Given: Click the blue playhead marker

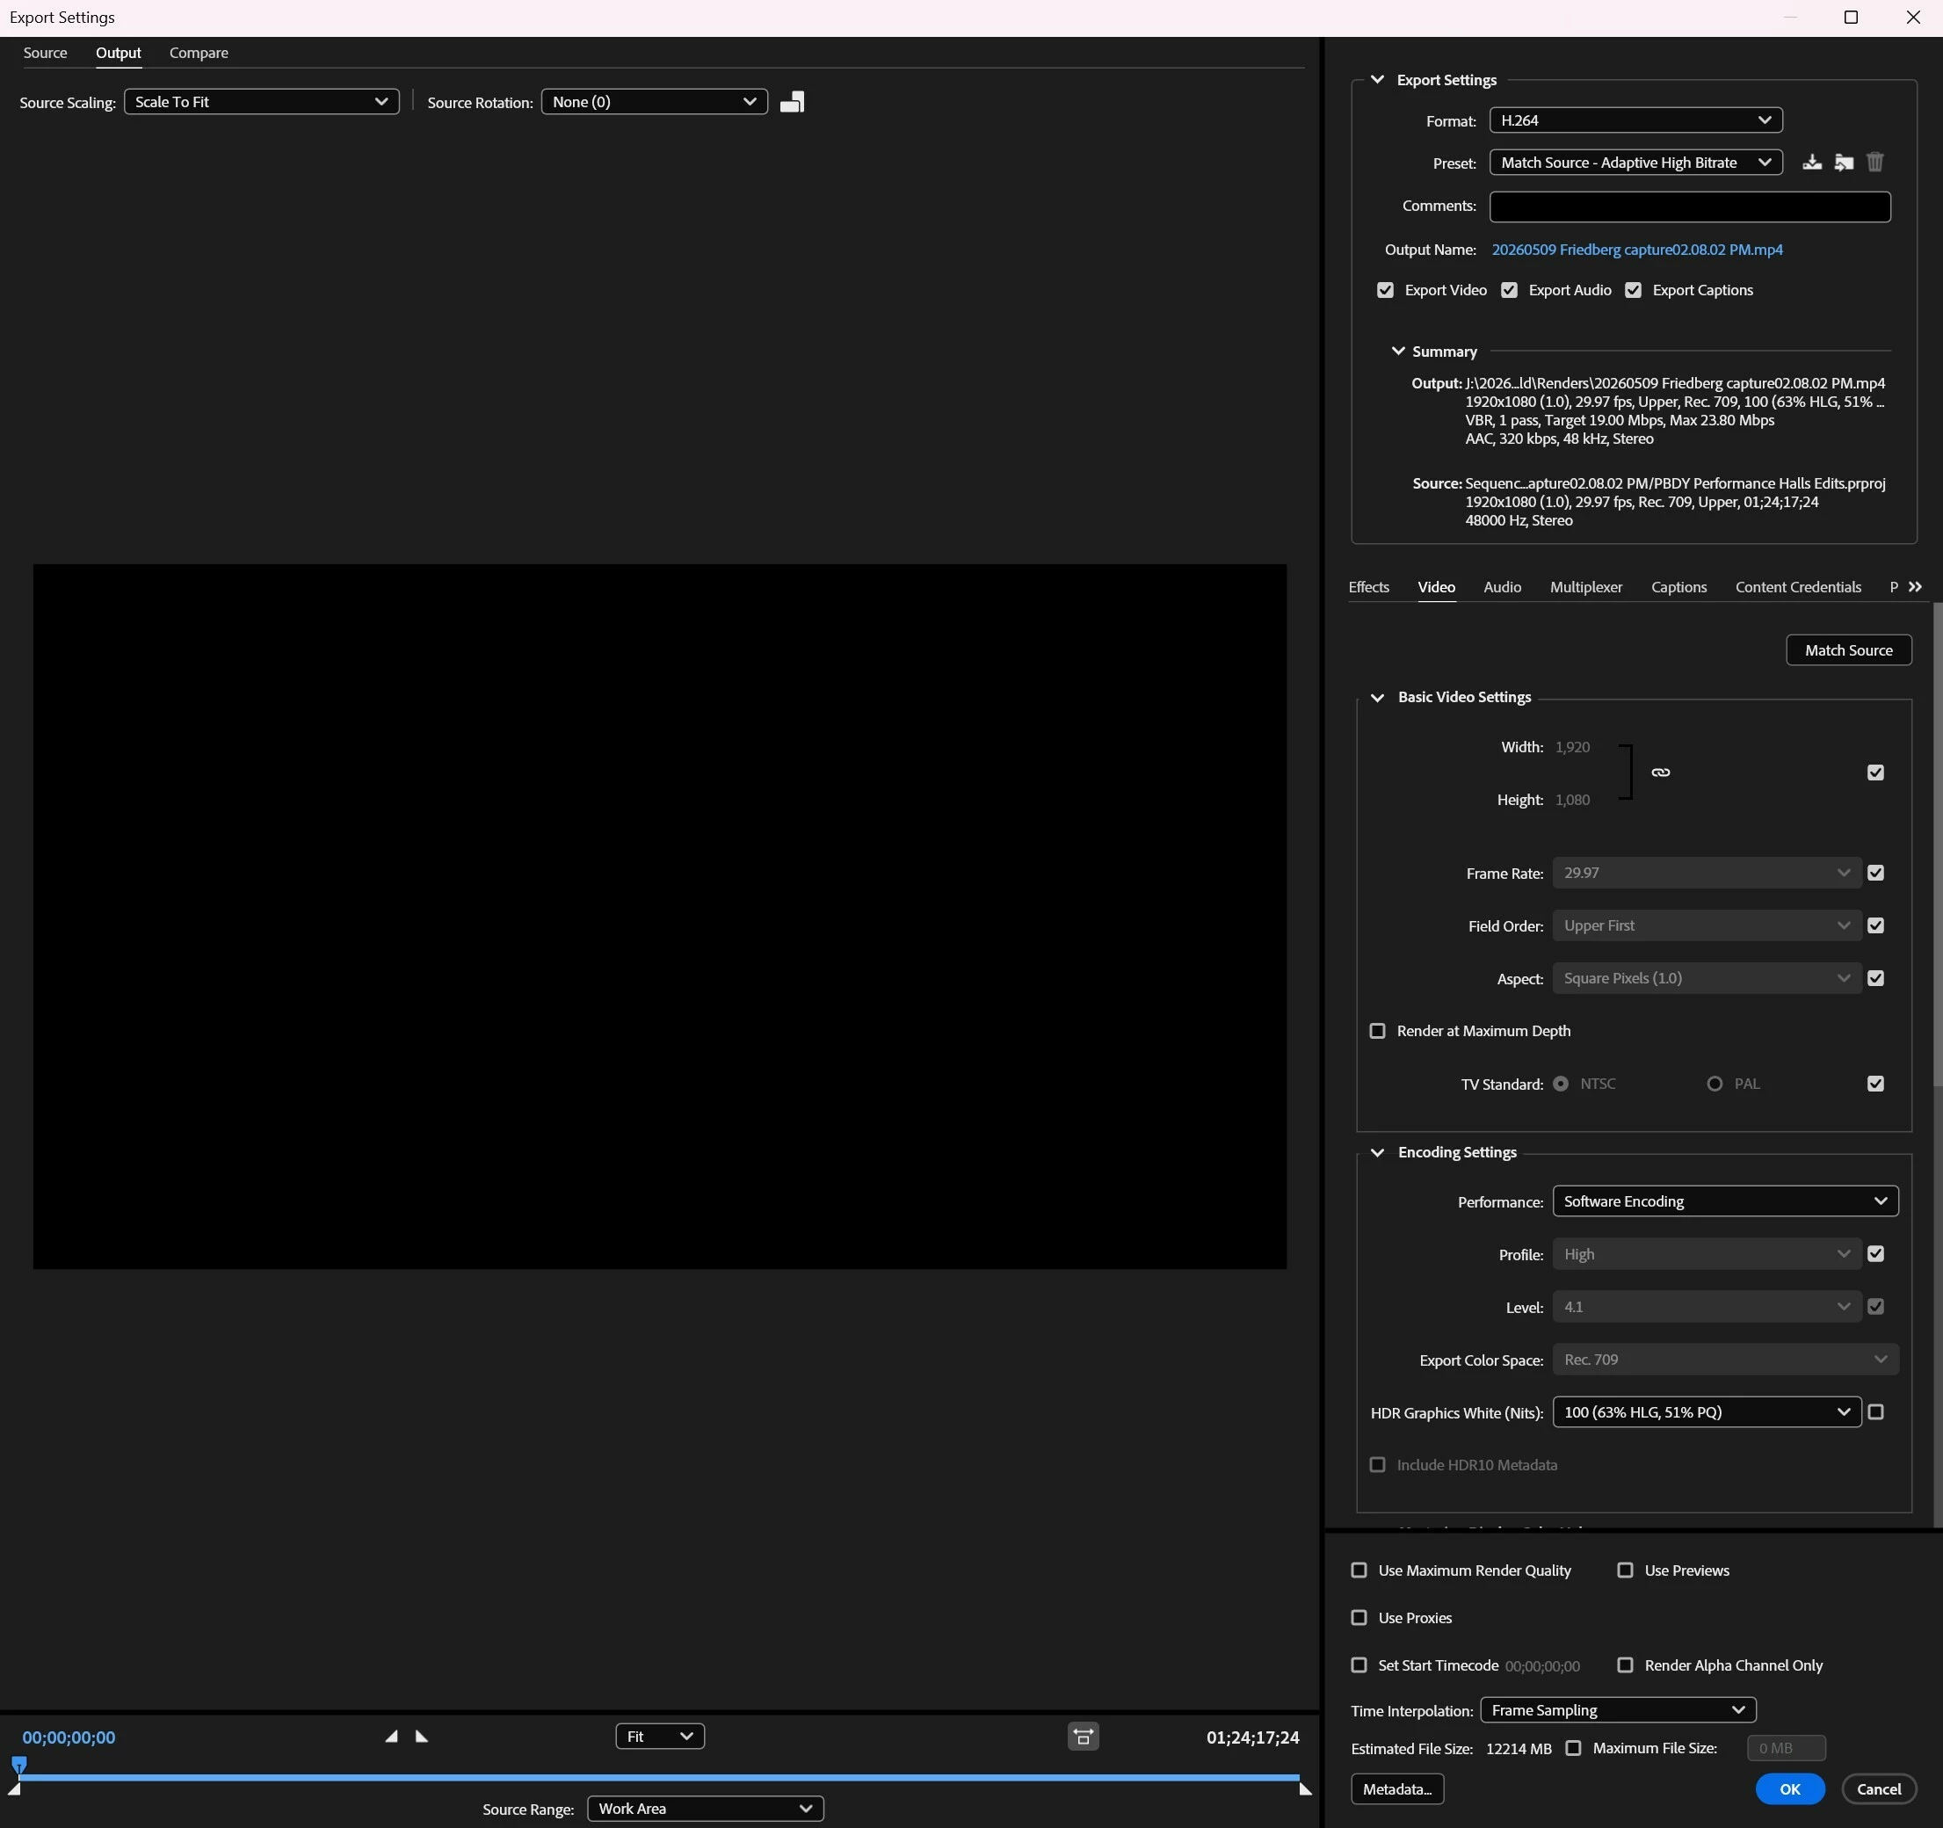Looking at the screenshot, I should coord(18,1766).
